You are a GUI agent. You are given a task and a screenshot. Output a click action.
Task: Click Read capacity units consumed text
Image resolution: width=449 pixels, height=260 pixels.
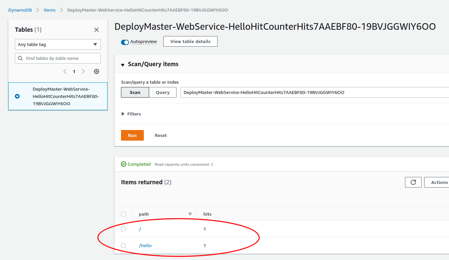[x=184, y=164]
